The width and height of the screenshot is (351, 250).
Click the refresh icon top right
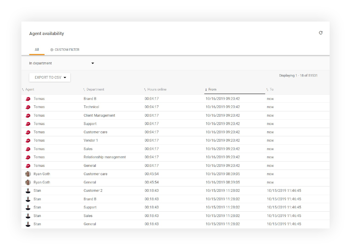321,33
